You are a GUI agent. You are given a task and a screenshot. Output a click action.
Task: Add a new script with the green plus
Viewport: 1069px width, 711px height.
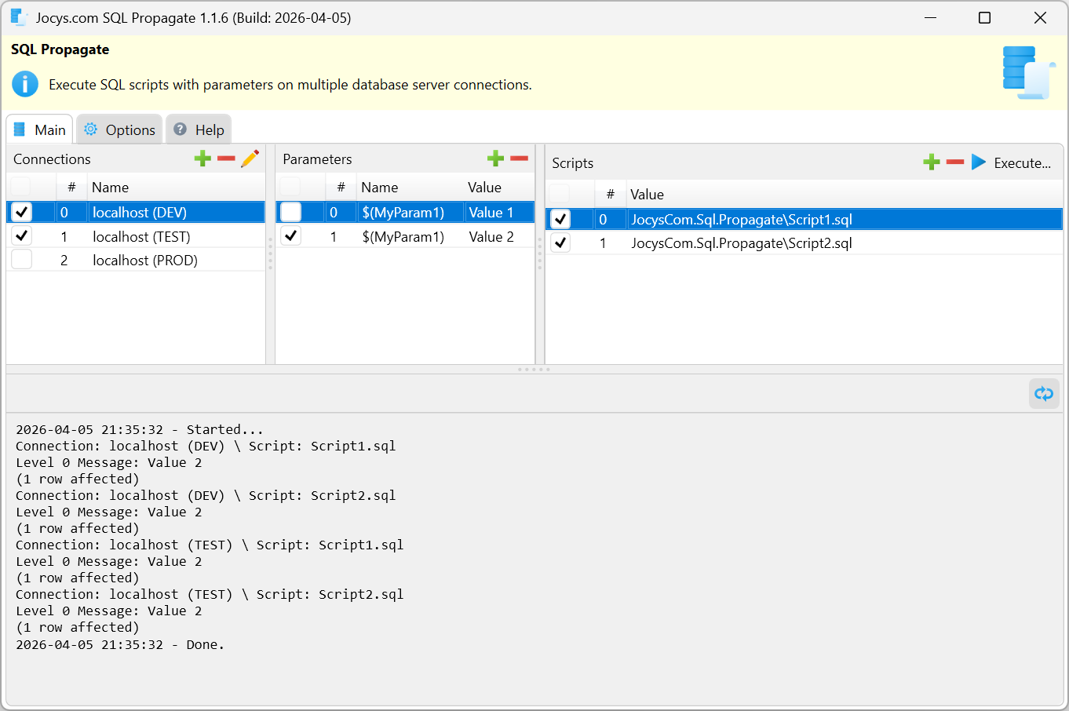coord(932,162)
